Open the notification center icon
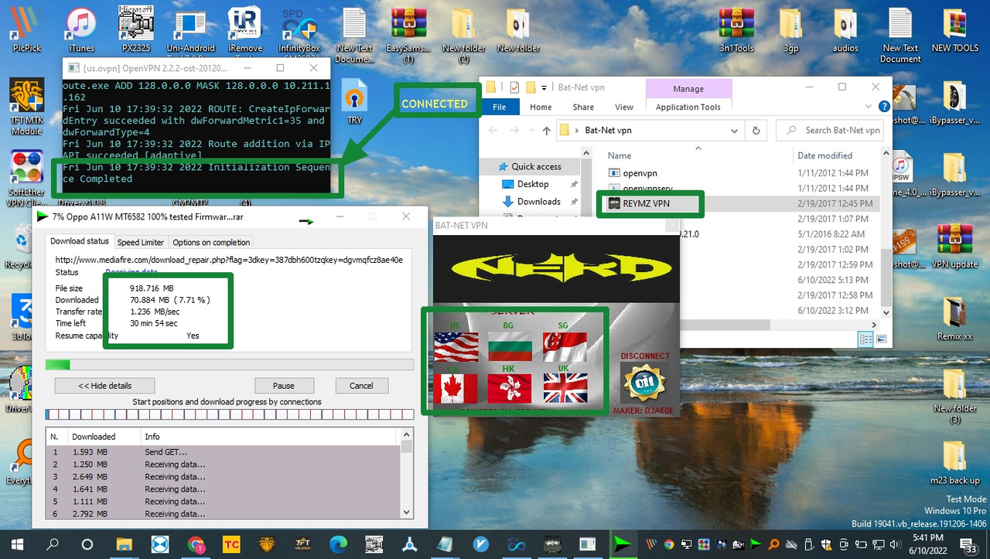 coord(970,545)
